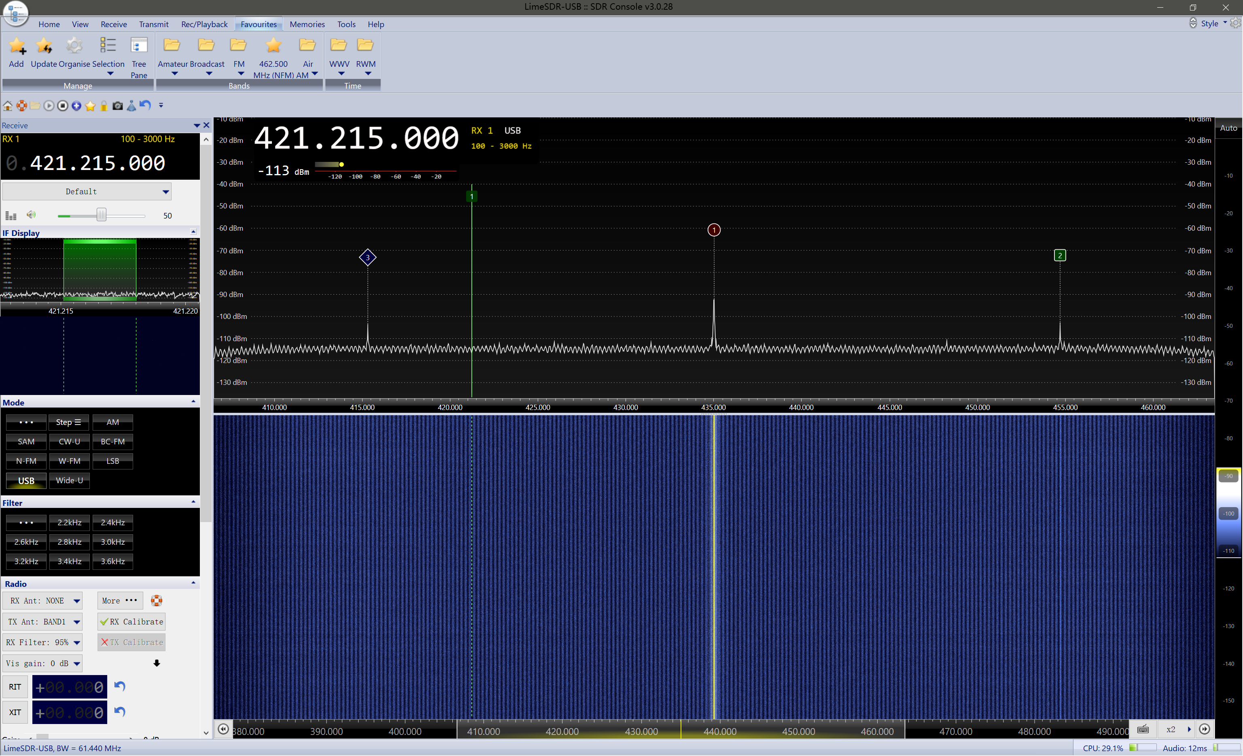Enable the XIT toggle button
1243x756 pixels.
point(15,713)
